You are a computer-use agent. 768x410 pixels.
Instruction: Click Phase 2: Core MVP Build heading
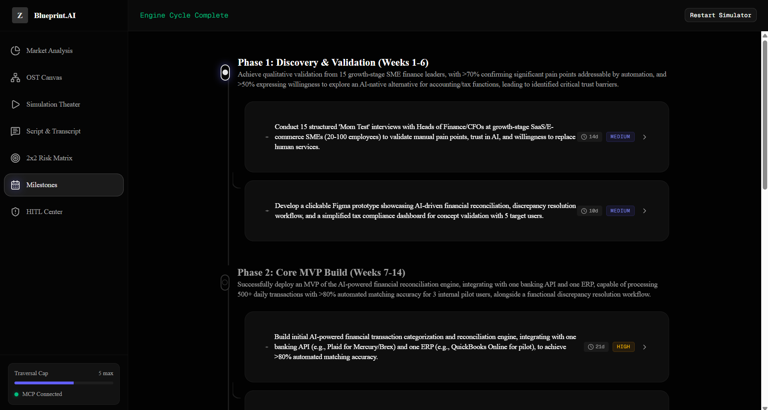pos(321,273)
